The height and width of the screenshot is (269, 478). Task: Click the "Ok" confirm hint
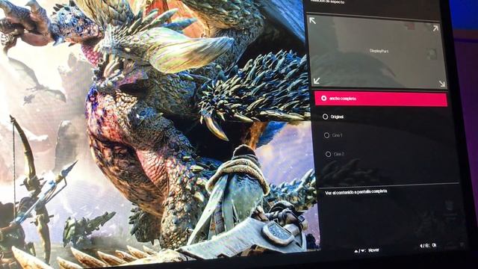[x=429, y=245]
